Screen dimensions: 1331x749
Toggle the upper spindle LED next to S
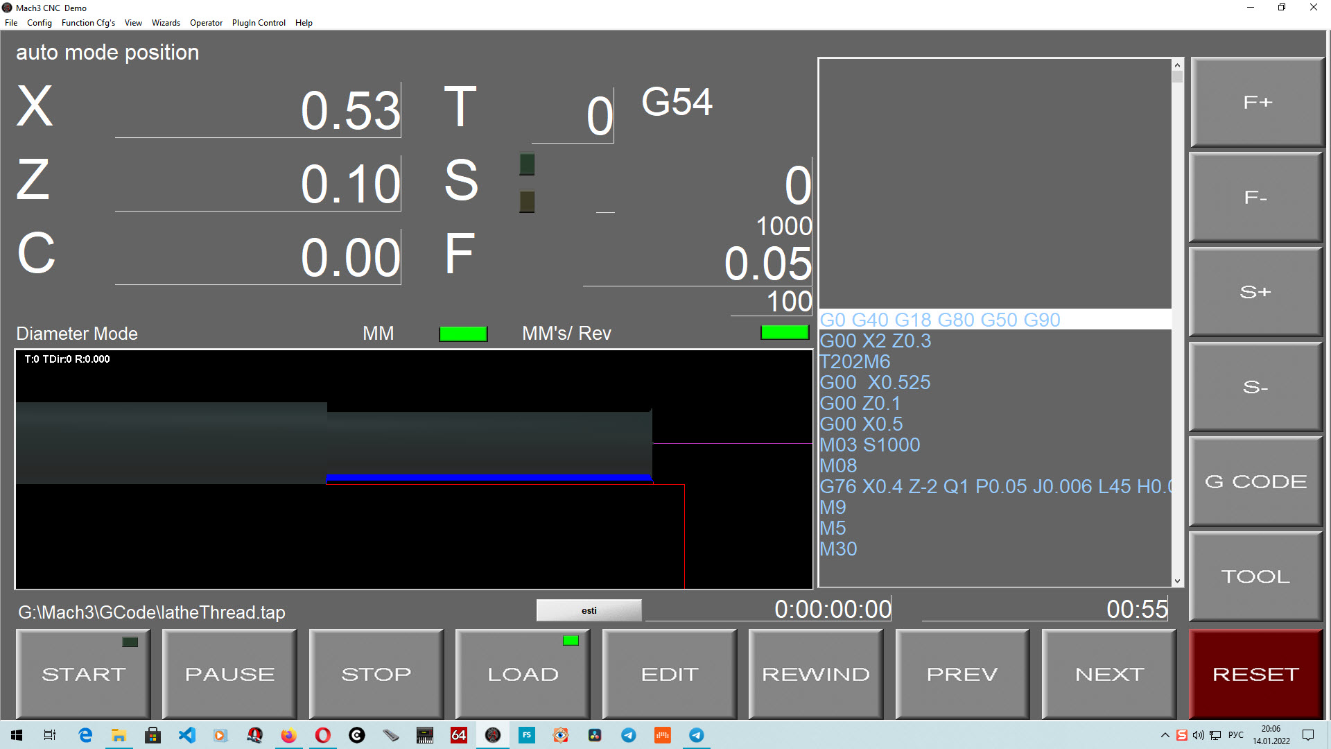point(527,164)
